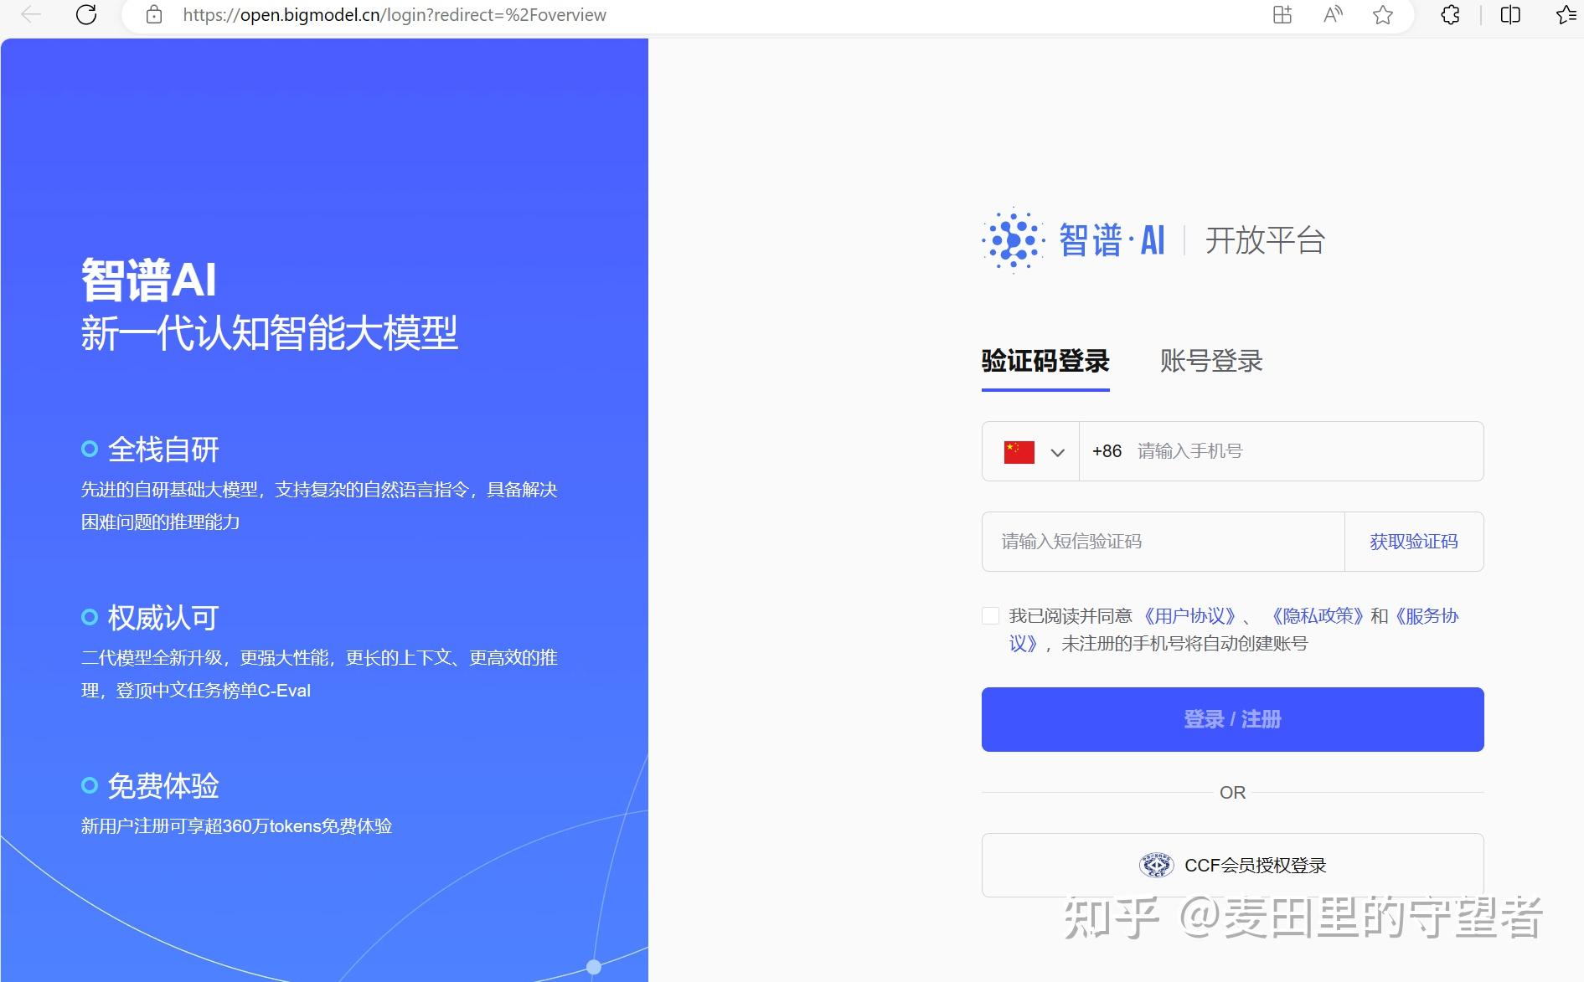Click the CCF logo on the authorization button
Viewport: 1584px width, 982px height.
click(x=1156, y=865)
